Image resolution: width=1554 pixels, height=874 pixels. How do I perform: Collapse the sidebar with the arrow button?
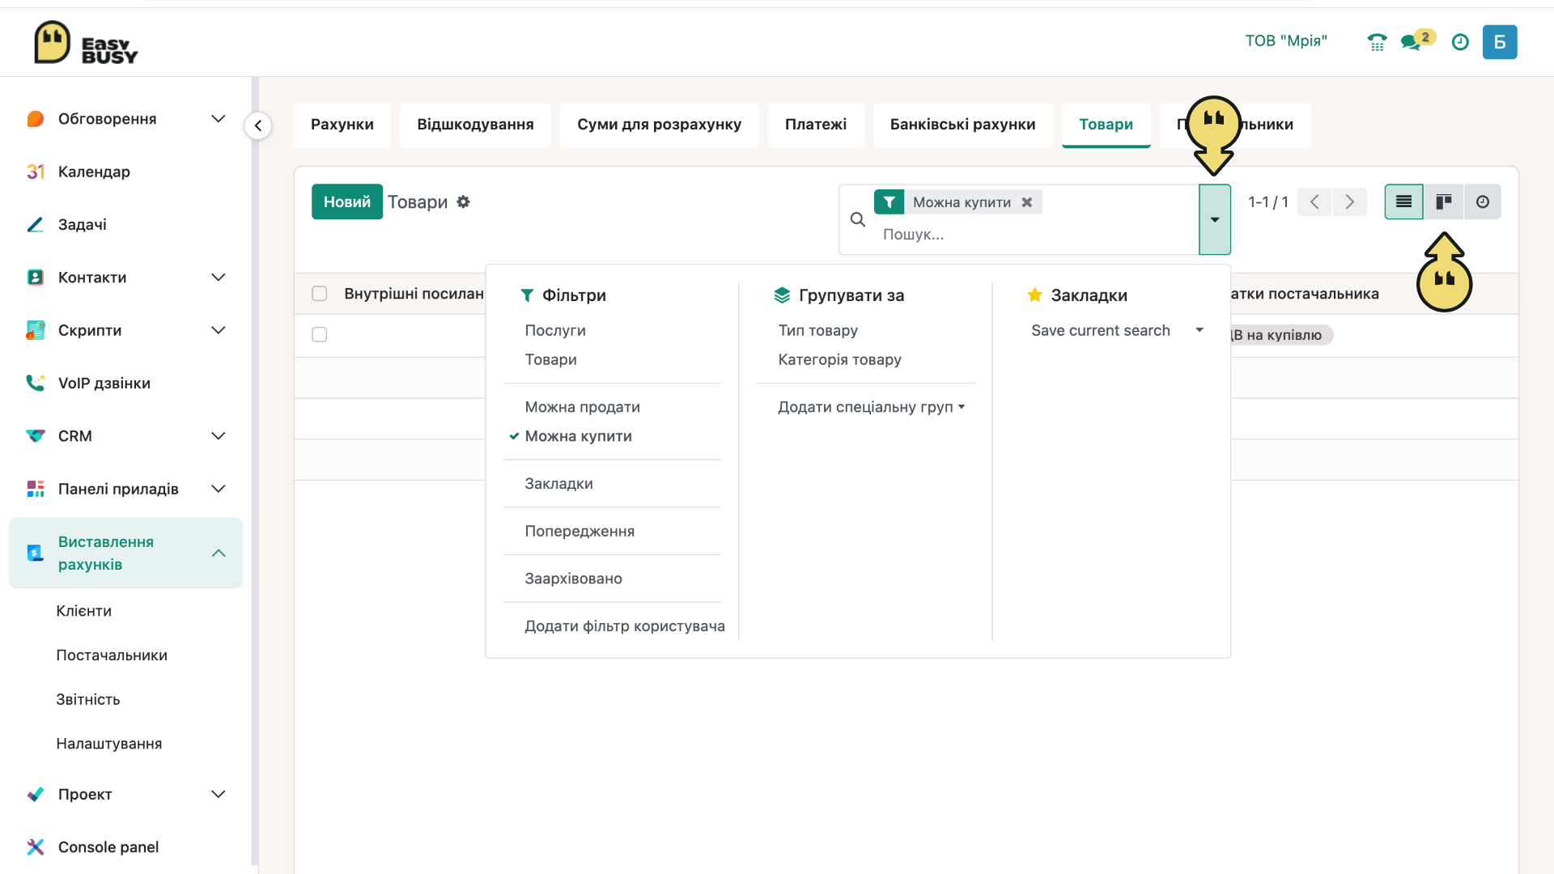pyautogui.click(x=258, y=125)
